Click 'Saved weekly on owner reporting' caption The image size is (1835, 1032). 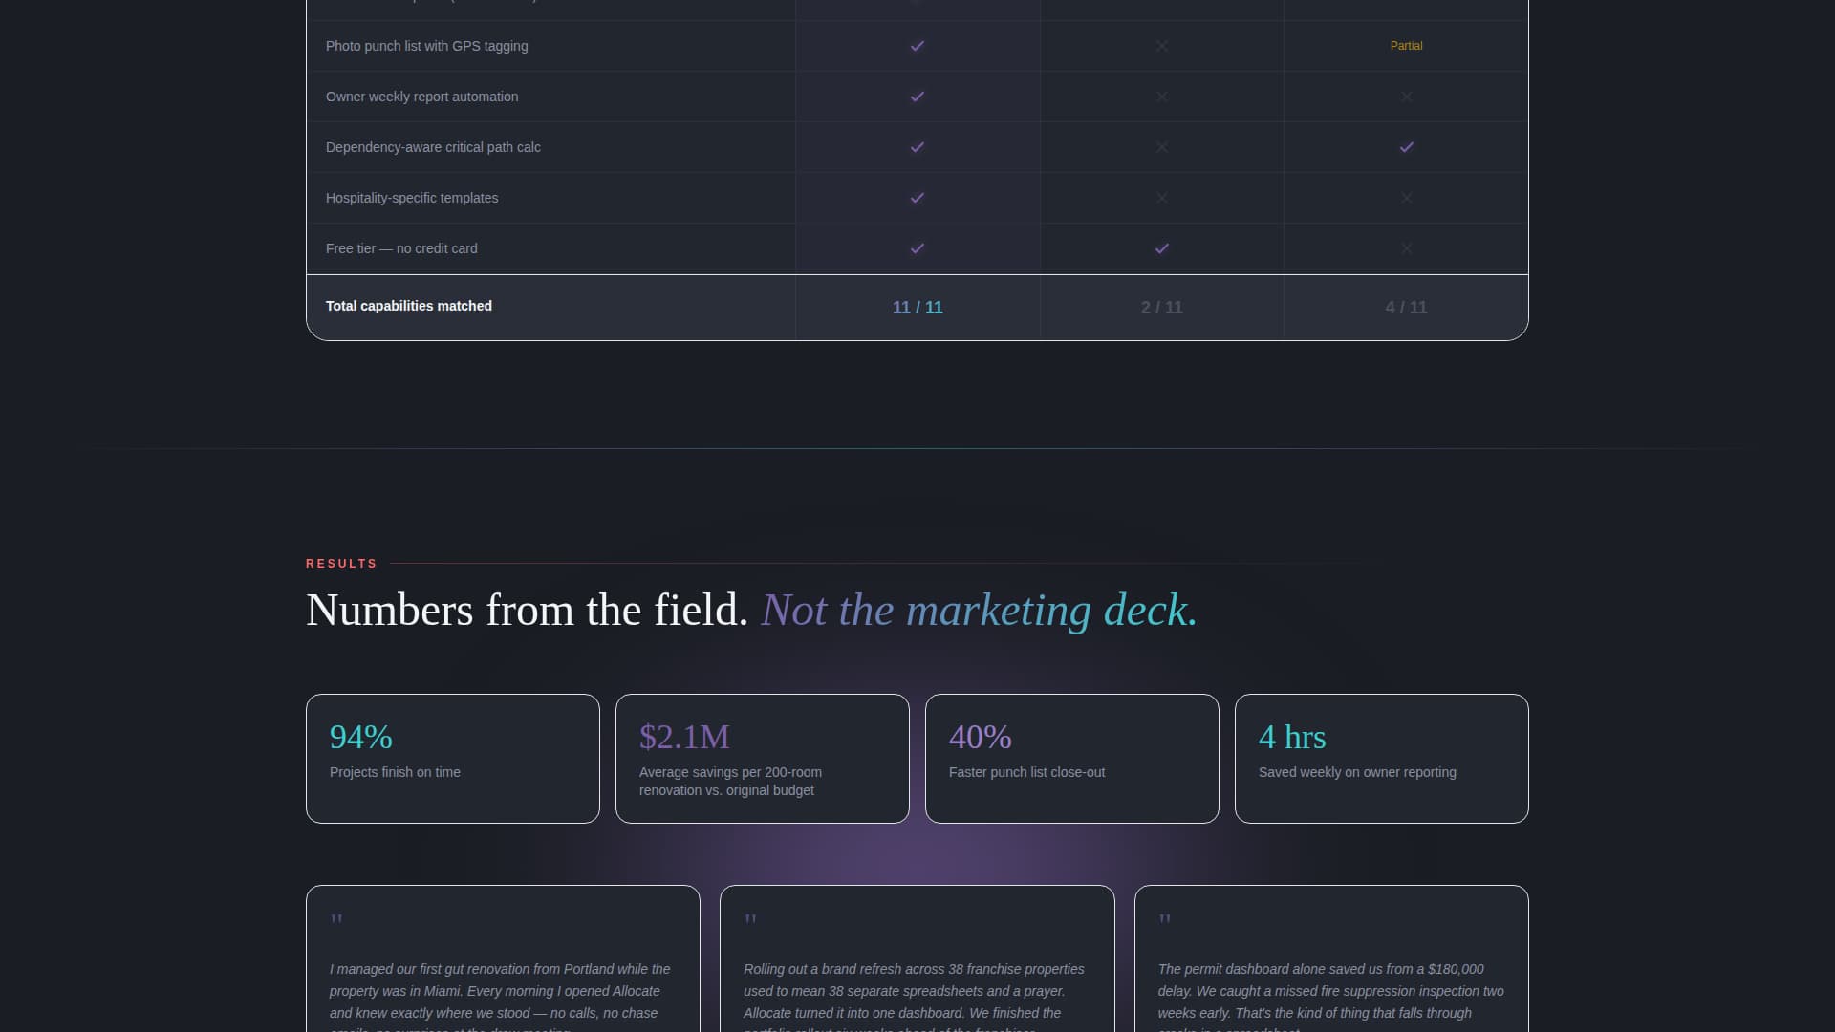1357,772
